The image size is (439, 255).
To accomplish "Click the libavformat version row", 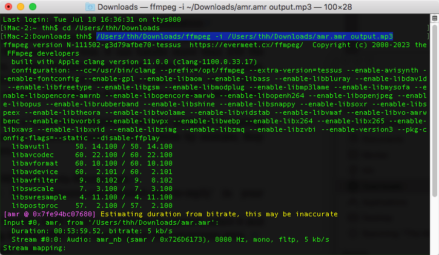I will [92, 163].
